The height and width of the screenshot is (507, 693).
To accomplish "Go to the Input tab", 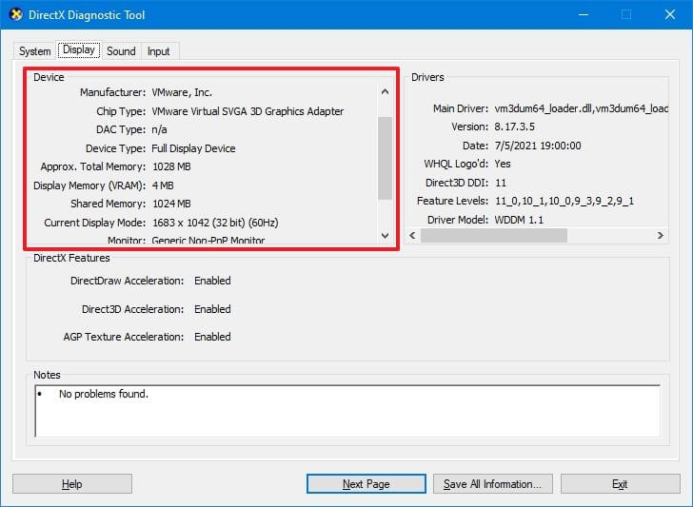I will tap(159, 51).
